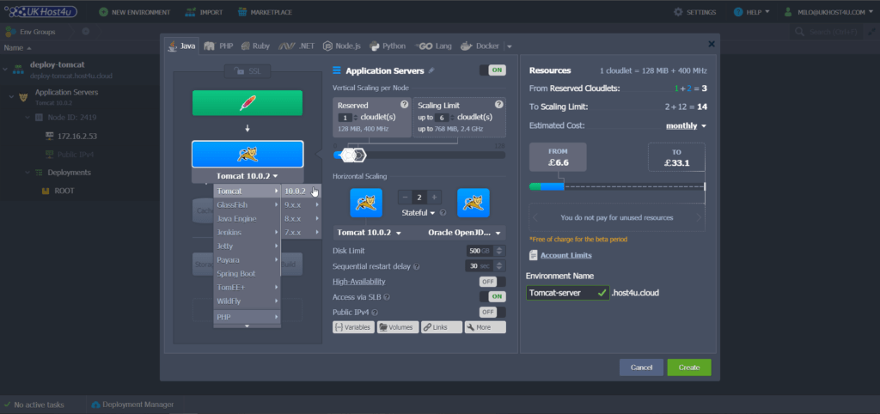Select Tomcat version 8.x.x

[302, 219]
